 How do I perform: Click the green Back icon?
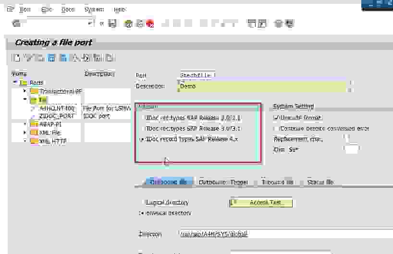128,24
